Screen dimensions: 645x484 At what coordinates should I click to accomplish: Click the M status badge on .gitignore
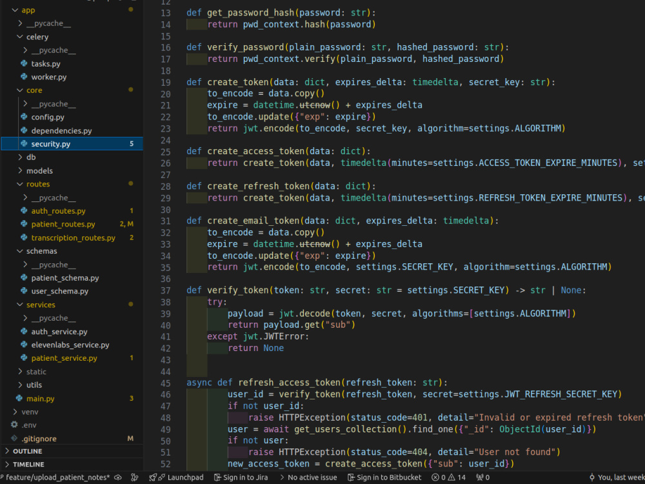tap(130, 438)
